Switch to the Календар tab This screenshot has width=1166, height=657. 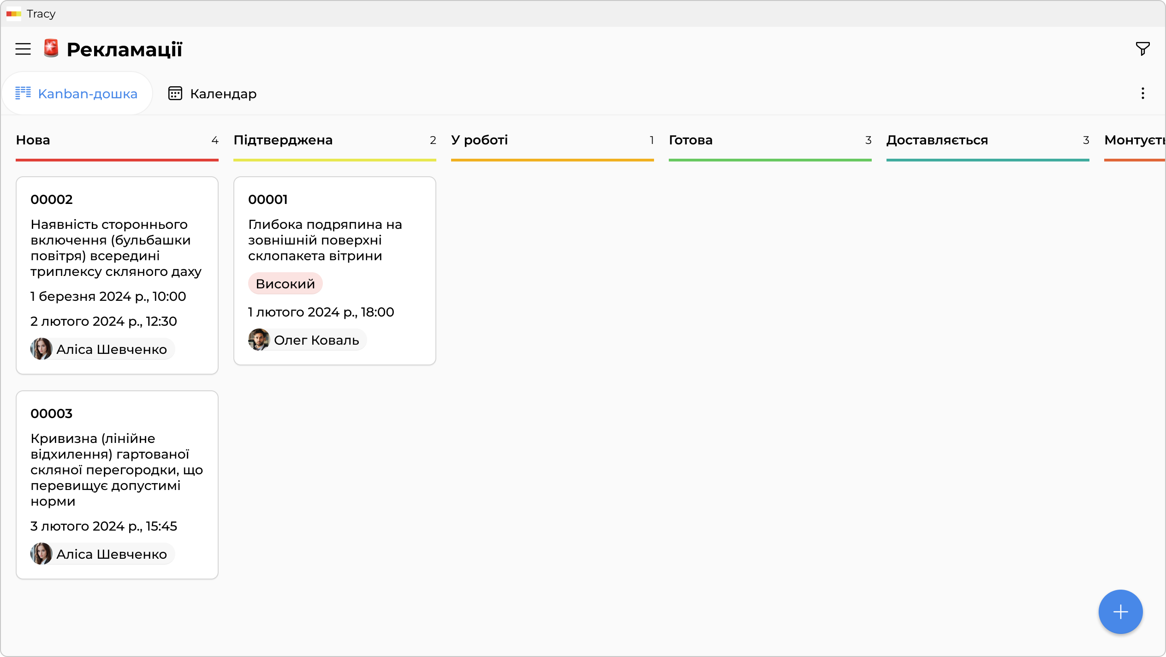[212, 94]
